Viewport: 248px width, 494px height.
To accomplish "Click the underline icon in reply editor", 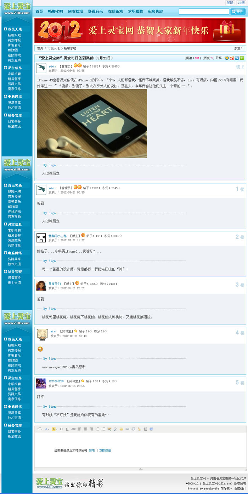I will (x=67, y=429).
